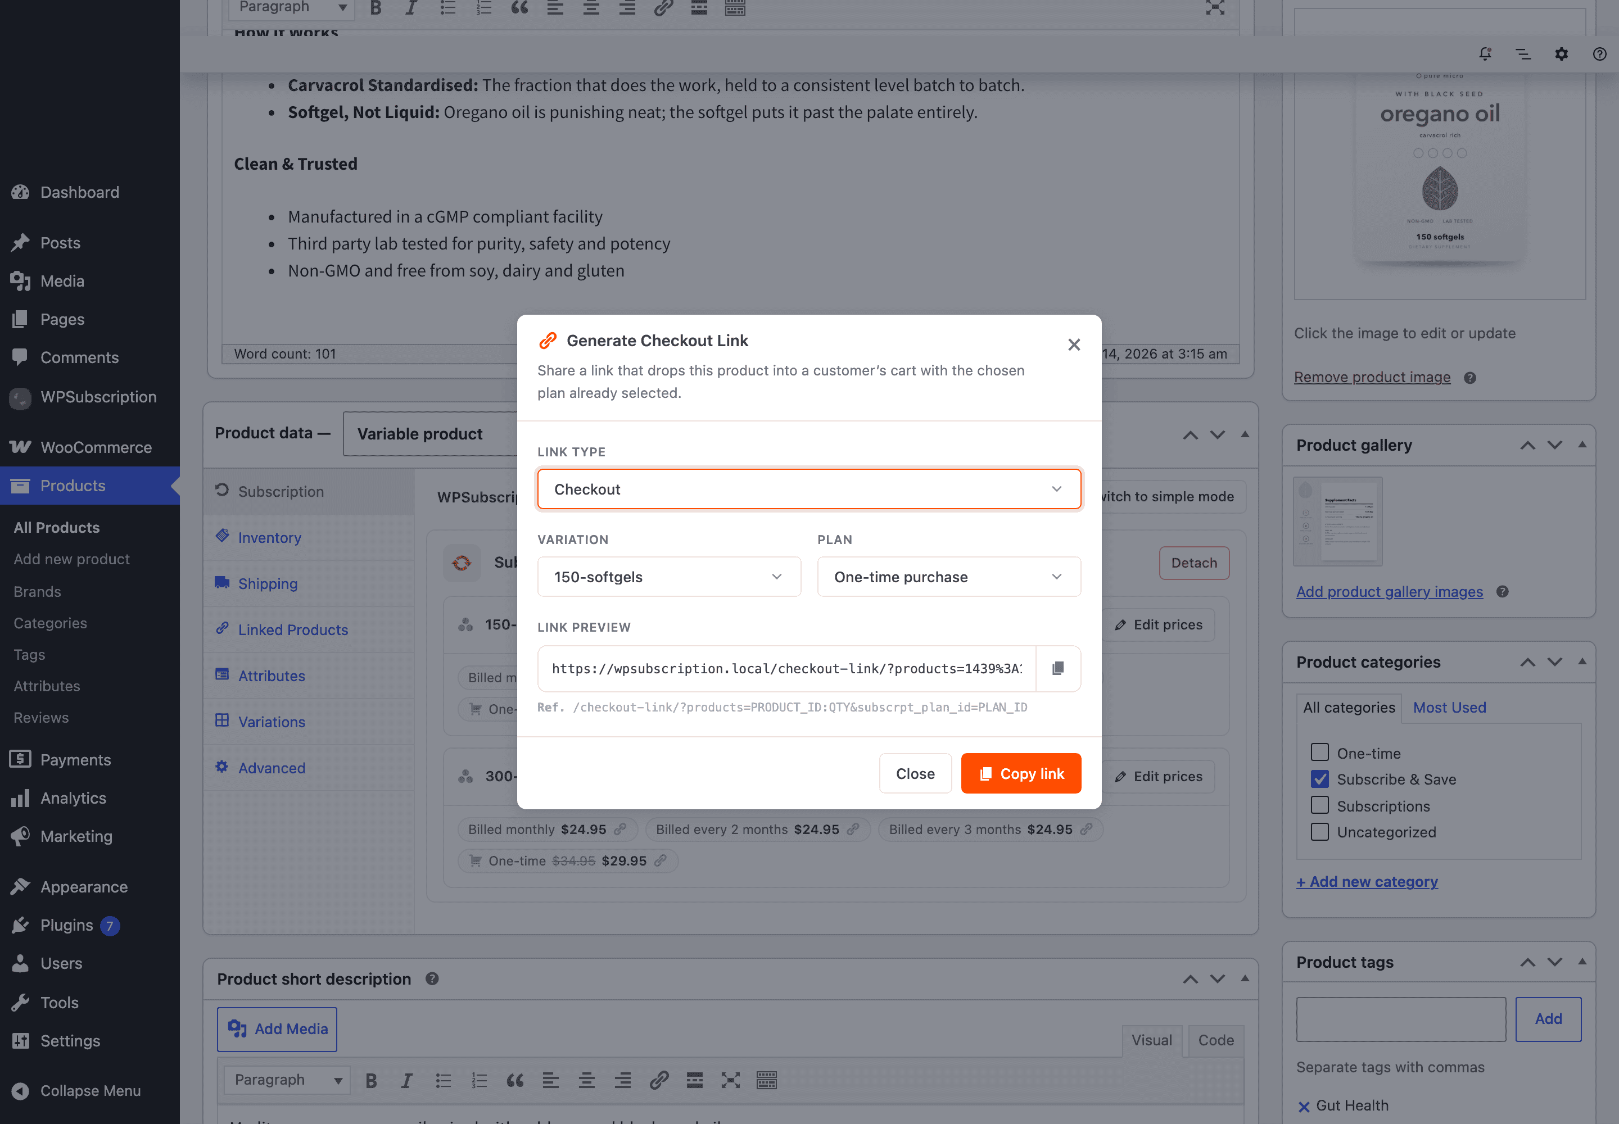This screenshot has width=1619, height=1124.
Task: Check the Subscriptions category
Action: pos(1319,805)
